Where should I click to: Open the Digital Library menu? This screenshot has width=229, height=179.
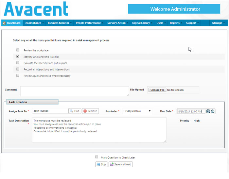(142, 23)
